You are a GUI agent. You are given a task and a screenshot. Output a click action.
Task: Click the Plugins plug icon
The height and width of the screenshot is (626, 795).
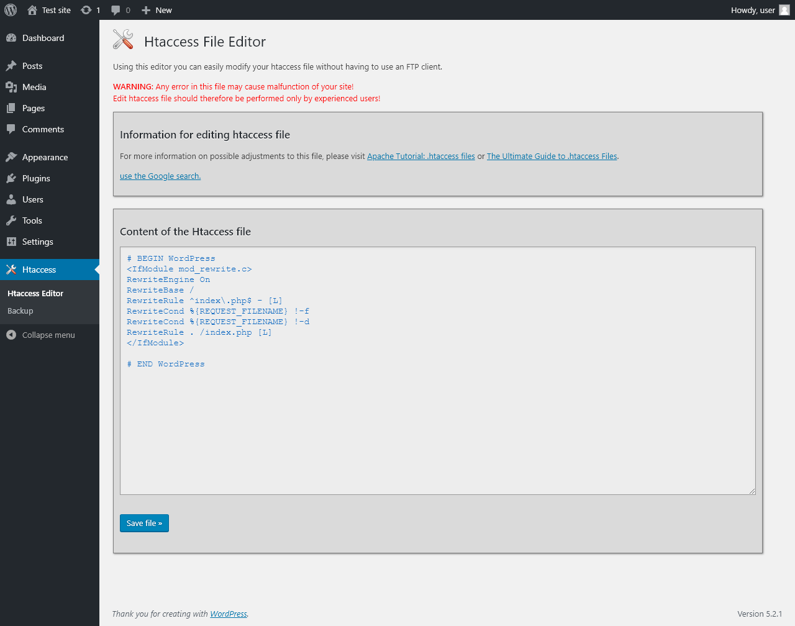(x=11, y=178)
